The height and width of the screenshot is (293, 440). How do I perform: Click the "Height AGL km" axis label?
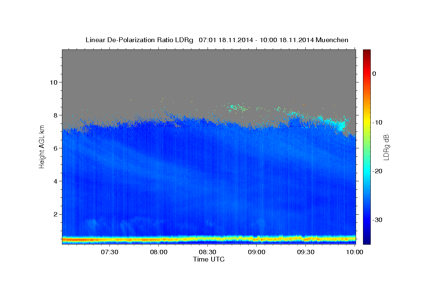42,146
